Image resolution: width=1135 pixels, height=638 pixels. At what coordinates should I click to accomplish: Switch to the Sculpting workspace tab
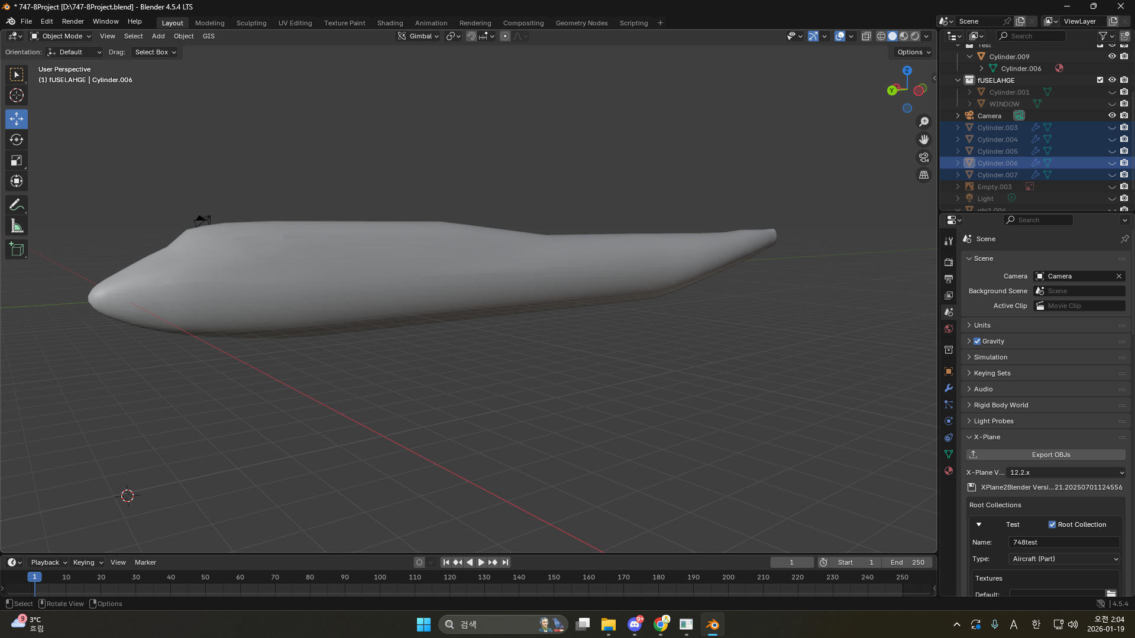click(x=251, y=23)
